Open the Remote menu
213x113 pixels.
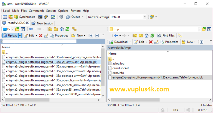[x=75, y=11]
